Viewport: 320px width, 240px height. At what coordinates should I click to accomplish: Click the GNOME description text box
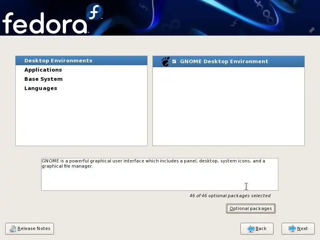click(160, 174)
